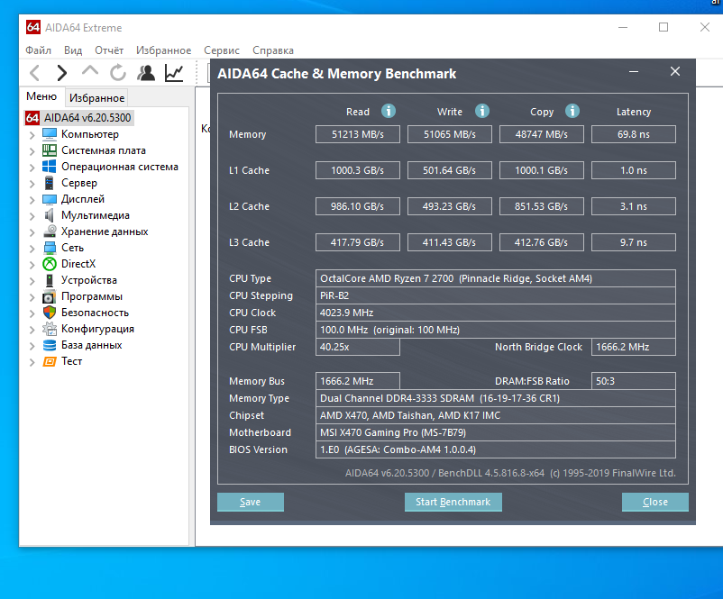The image size is (723, 599).
Task: Open the Справка menu
Action: click(273, 50)
